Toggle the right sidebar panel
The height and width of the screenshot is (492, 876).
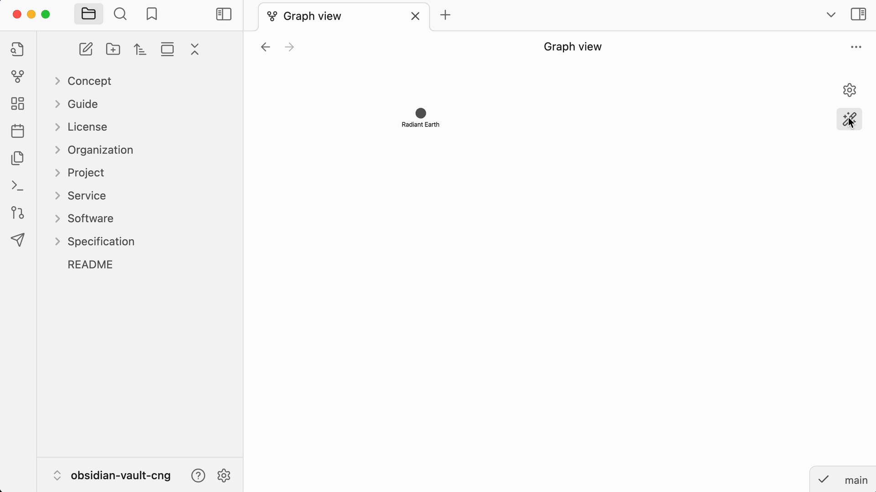point(858,15)
